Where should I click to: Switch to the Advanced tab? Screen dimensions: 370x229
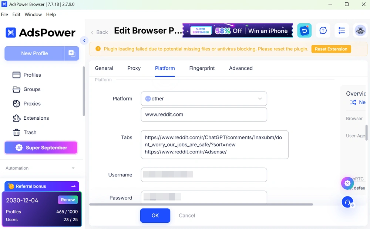click(x=241, y=68)
